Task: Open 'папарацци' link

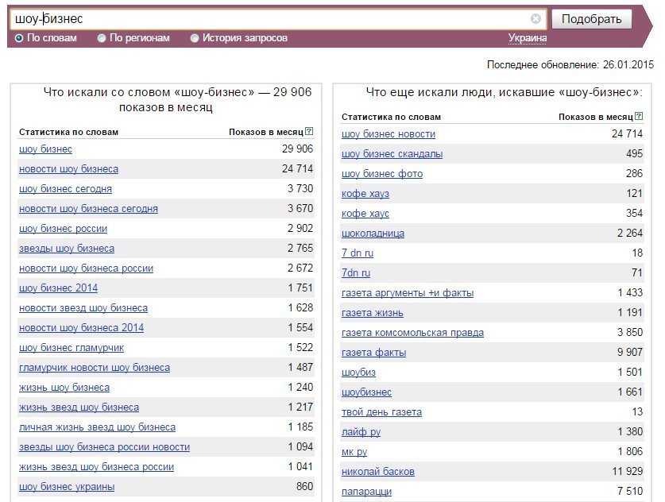Action: 366,492
